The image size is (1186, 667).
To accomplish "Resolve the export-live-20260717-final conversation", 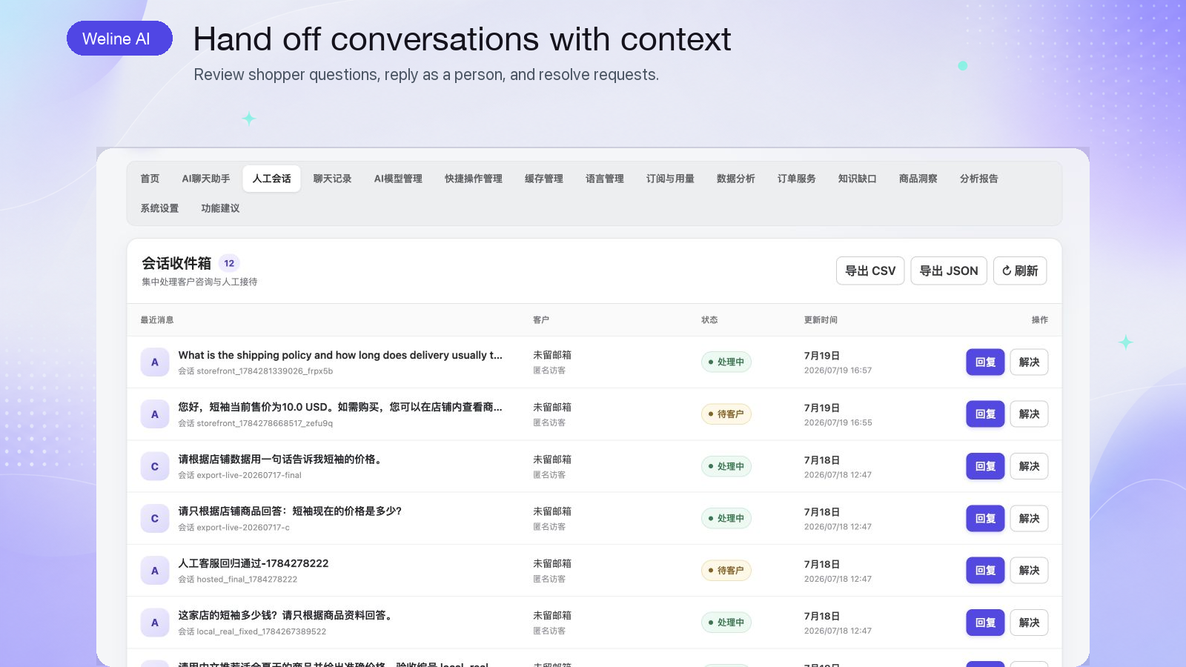I will (1029, 466).
